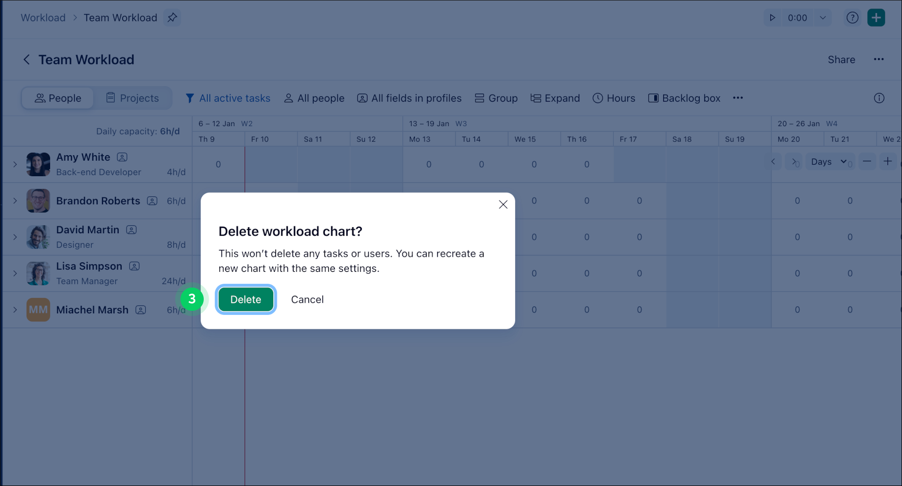Click Lisa Simpson's 24h/d capacity
The height and width of the screenshot is (486, 902).
174,281
